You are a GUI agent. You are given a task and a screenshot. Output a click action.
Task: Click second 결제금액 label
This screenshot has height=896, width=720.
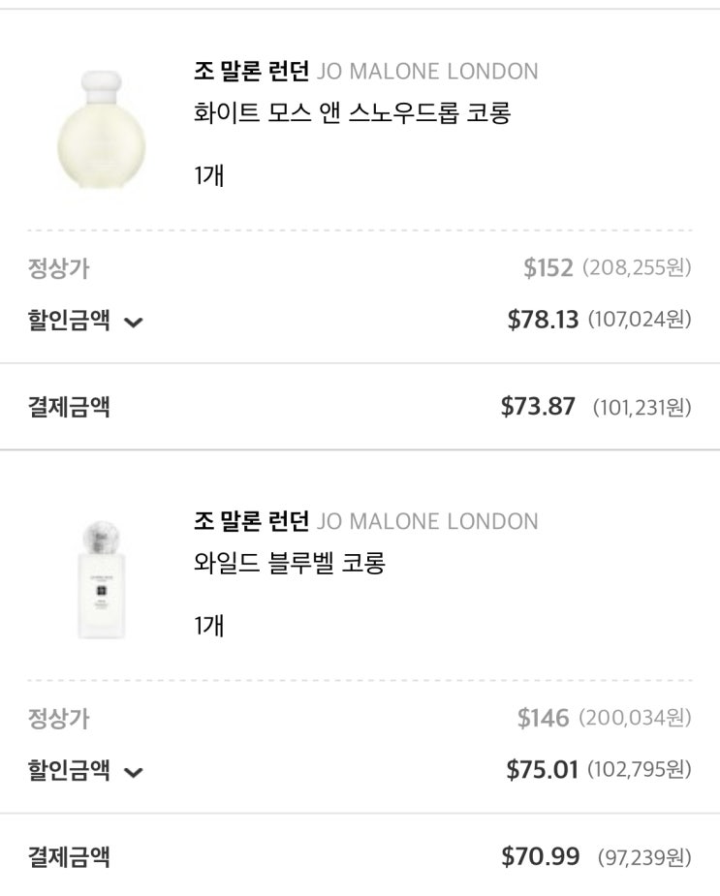tap(69, 856)
